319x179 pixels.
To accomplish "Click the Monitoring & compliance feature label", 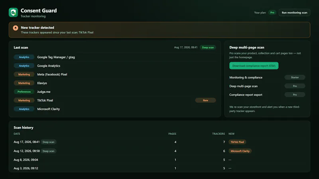I will tap(246, 78).
